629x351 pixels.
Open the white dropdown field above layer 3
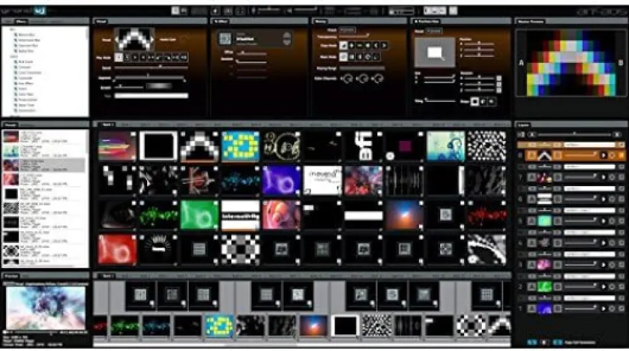pos(590,254)
